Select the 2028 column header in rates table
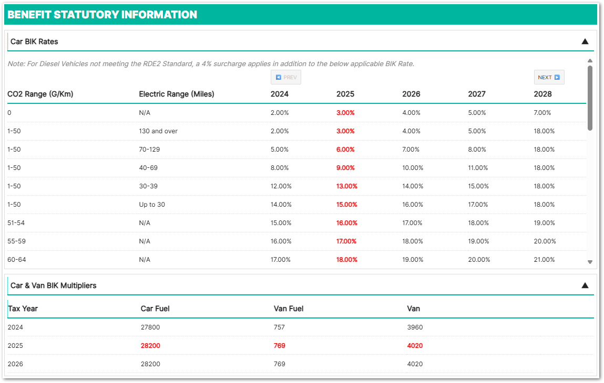The image size is (604, 383). click(x=542, y=94)
